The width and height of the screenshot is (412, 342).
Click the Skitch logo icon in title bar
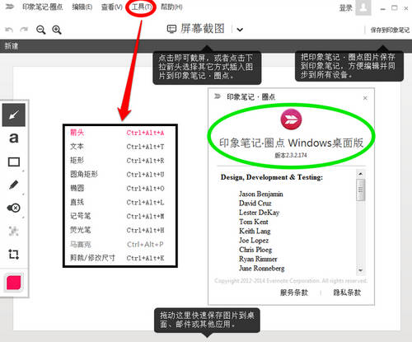coord(9,7)
